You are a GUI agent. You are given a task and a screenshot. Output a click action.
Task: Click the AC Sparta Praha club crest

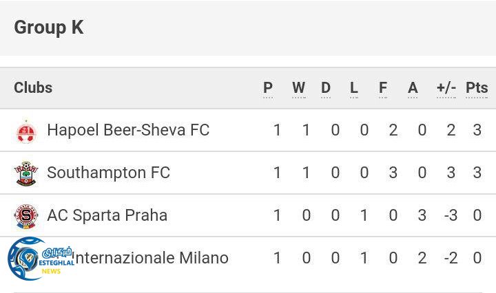25,216
